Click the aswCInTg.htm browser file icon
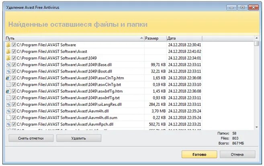This screenshot has width=264, height=166. (8, 78)
